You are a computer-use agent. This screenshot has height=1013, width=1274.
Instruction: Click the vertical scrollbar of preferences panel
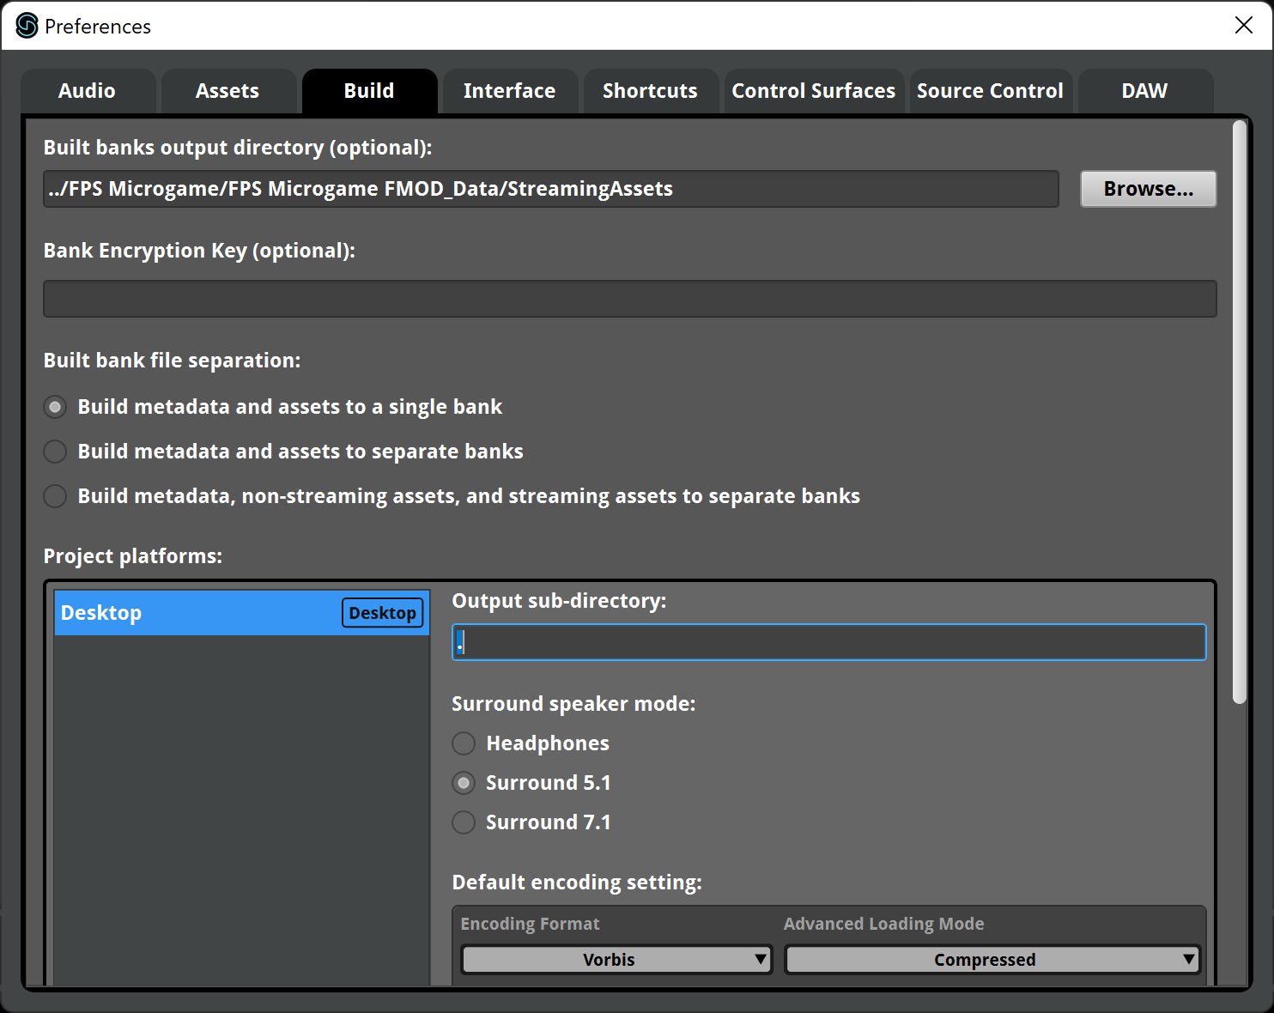pyautogui.click(x=1239, y=412)
